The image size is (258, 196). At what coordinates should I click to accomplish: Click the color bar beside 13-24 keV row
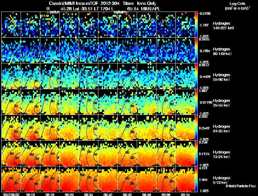pos(196,154)
